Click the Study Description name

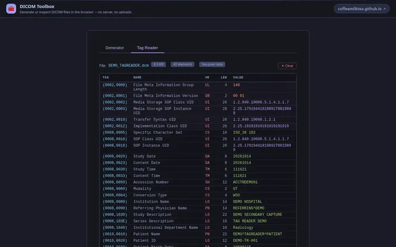[152, 215]
